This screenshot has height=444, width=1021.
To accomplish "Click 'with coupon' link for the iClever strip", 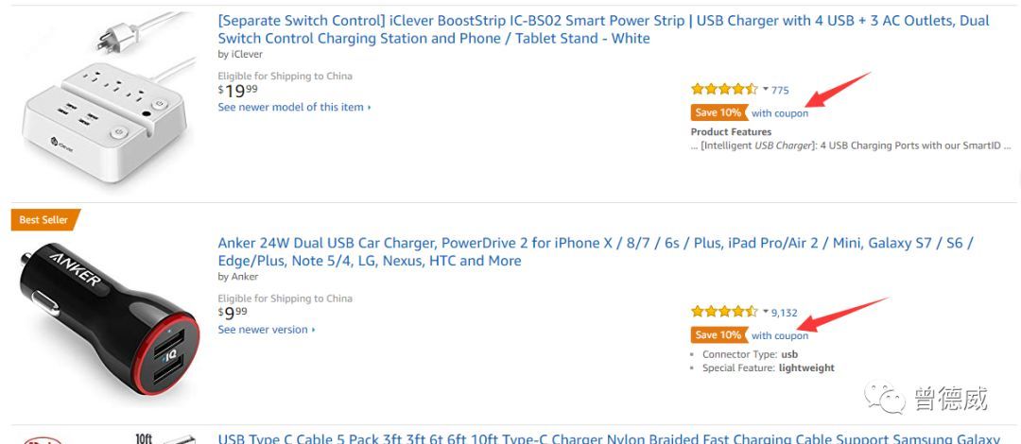I will click(x=780, y=113).
